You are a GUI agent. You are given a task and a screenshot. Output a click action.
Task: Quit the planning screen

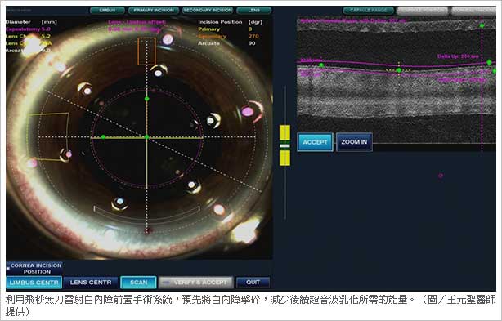[253, 283]
